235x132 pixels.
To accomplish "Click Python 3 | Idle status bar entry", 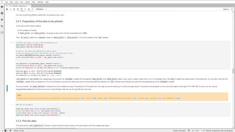I will (x=19, y=131).
